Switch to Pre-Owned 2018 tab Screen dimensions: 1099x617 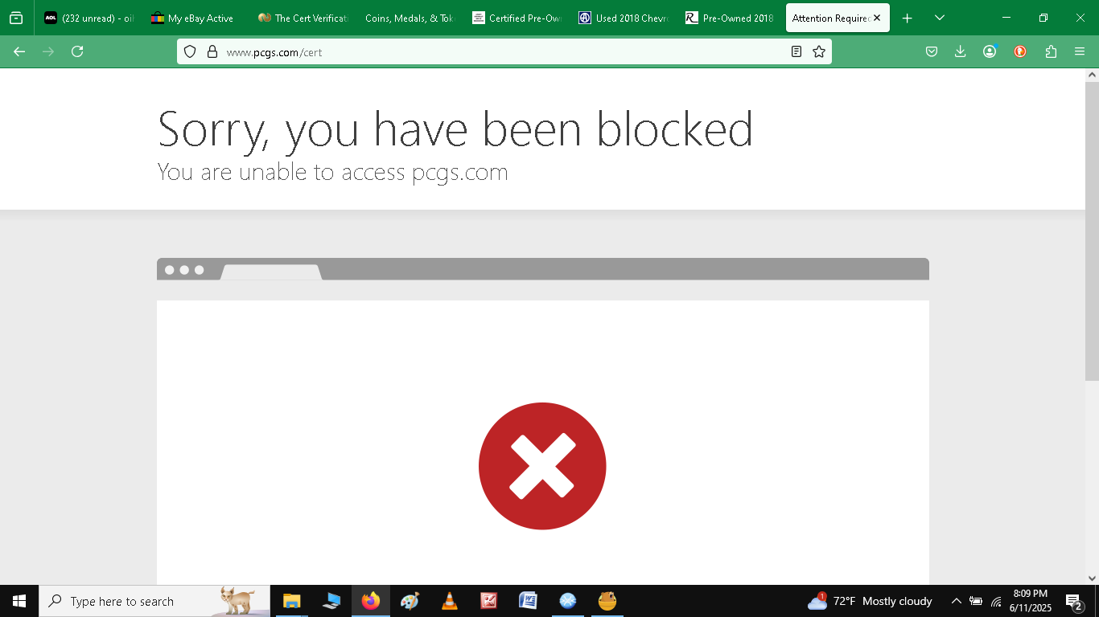729,18
